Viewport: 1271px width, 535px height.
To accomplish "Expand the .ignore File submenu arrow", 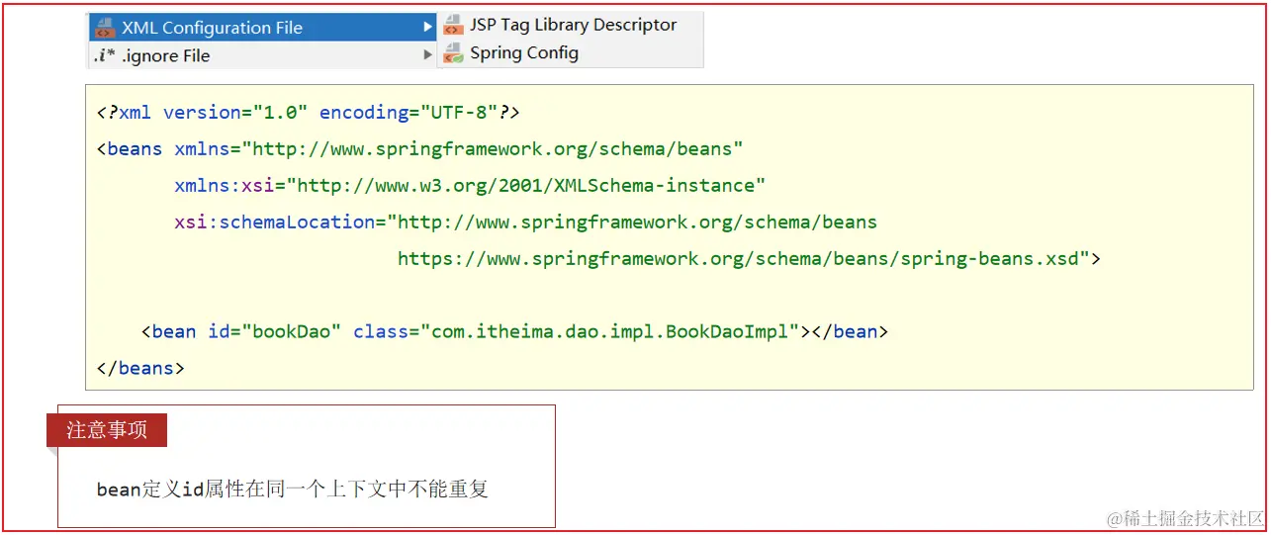I will click(x=427, y=55).
